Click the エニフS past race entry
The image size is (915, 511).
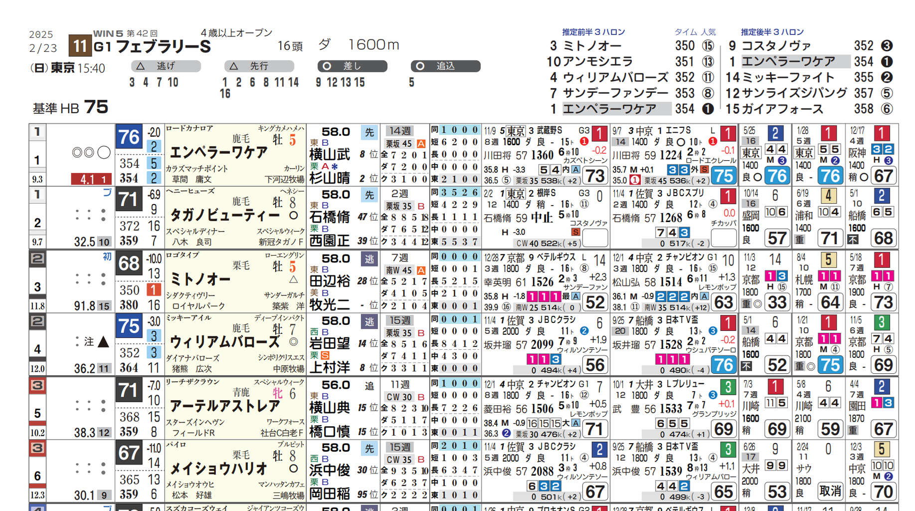[x=674, y=155]
